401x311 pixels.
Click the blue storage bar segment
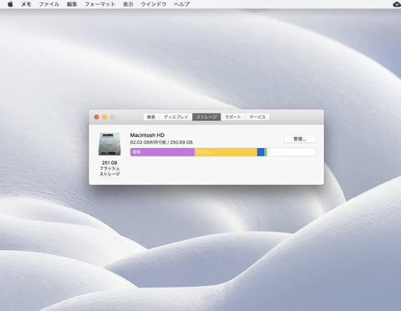pos(261,152)
